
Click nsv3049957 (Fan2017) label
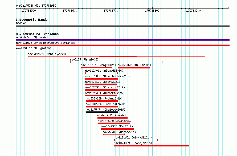117,126
